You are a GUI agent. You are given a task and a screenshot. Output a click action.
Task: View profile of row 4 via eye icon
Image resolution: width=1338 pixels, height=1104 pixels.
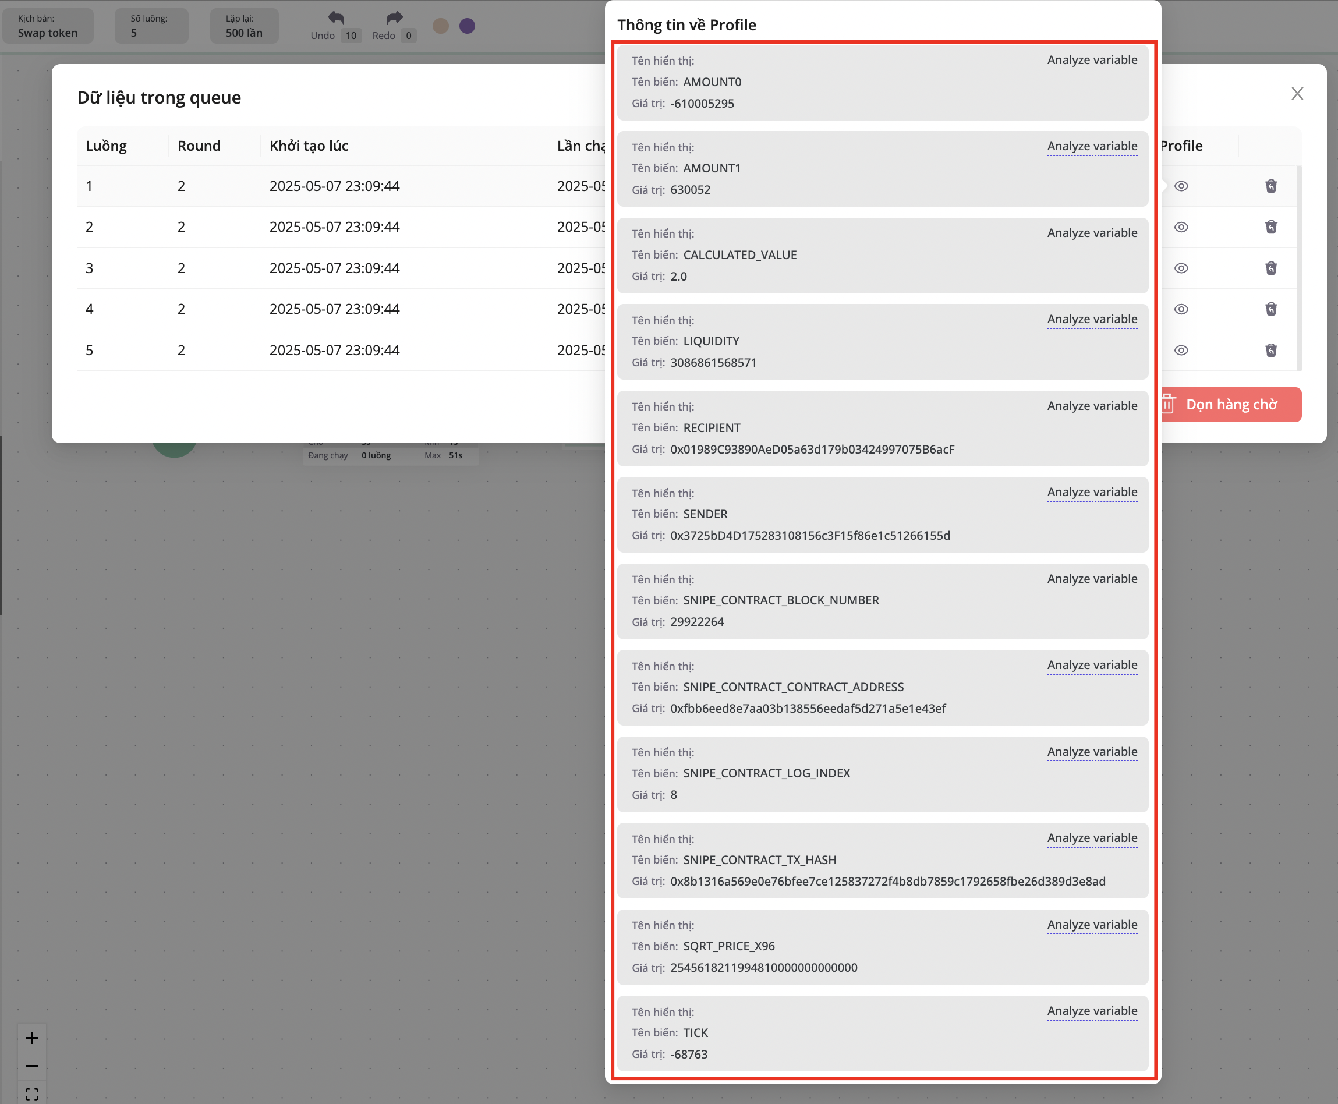[1181, 309]
